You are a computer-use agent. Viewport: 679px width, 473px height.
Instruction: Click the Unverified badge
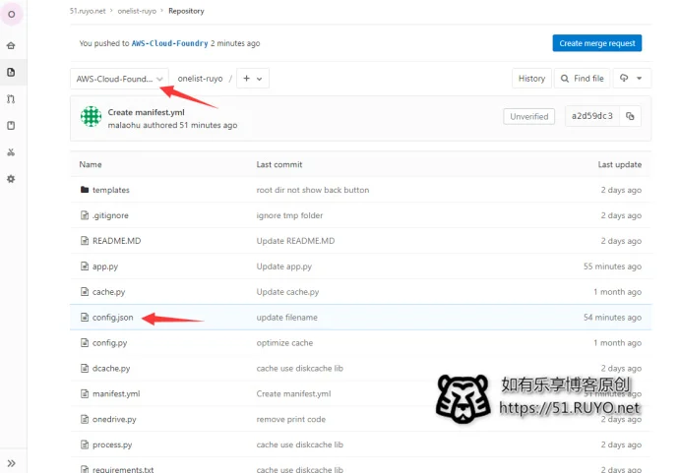528,116
